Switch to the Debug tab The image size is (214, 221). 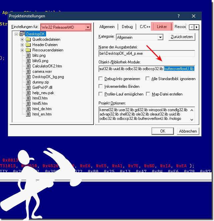(x=127, y=27)
